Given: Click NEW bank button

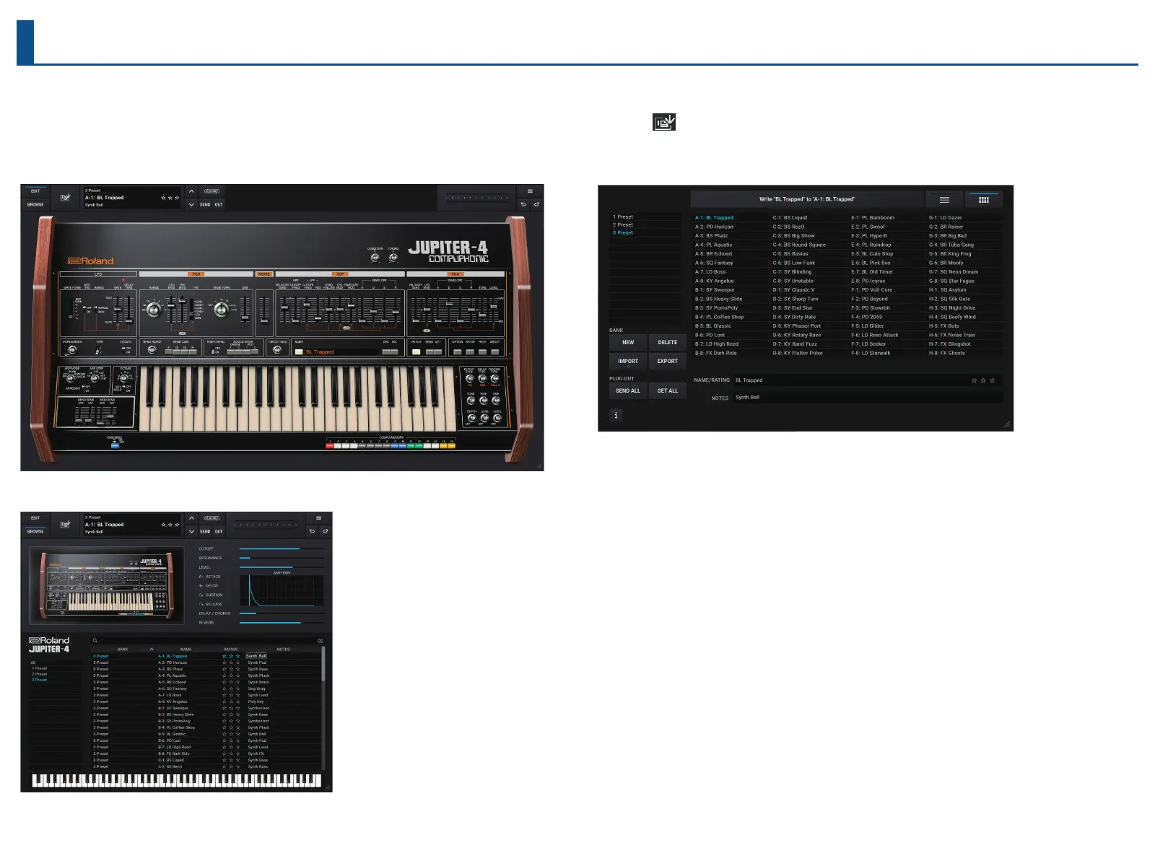Looking at the screenshot, I should tap(628, 342).
